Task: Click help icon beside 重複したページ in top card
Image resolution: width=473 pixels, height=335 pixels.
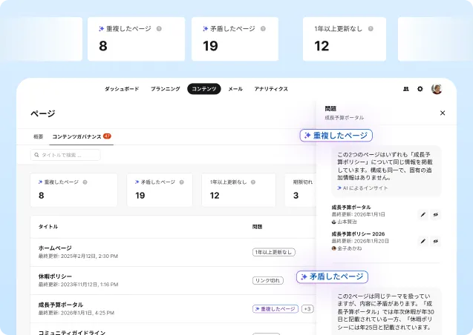Action: (x=159, y=29)
